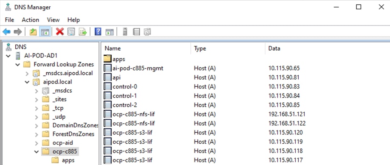The image size is (390, 165).
Task: Expand the ocp-aid folder
Action: tap(37, 143)
